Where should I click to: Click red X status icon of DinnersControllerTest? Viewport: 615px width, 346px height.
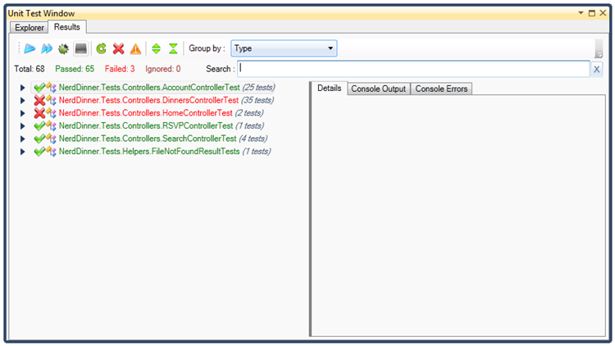point(39,100)
